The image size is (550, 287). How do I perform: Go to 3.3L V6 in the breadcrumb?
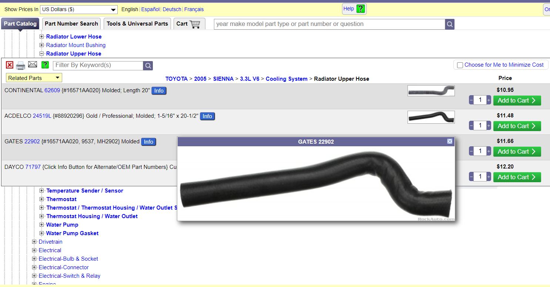pyautogui.click(x=250, y=79)
